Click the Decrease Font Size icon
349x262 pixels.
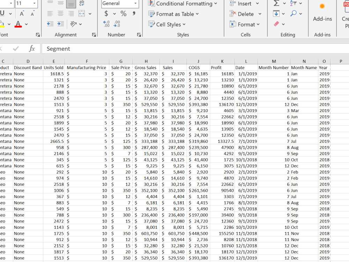(32, 14)
